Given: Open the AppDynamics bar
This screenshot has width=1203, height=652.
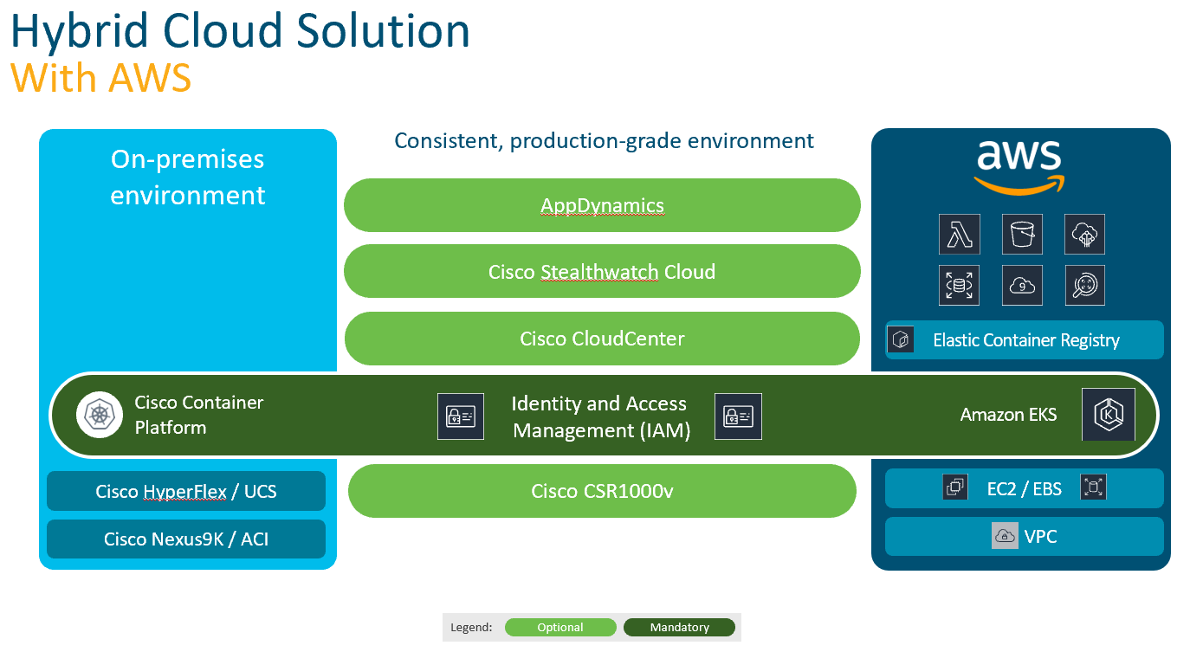Looking at the screenshot, I should pos(602,205).
